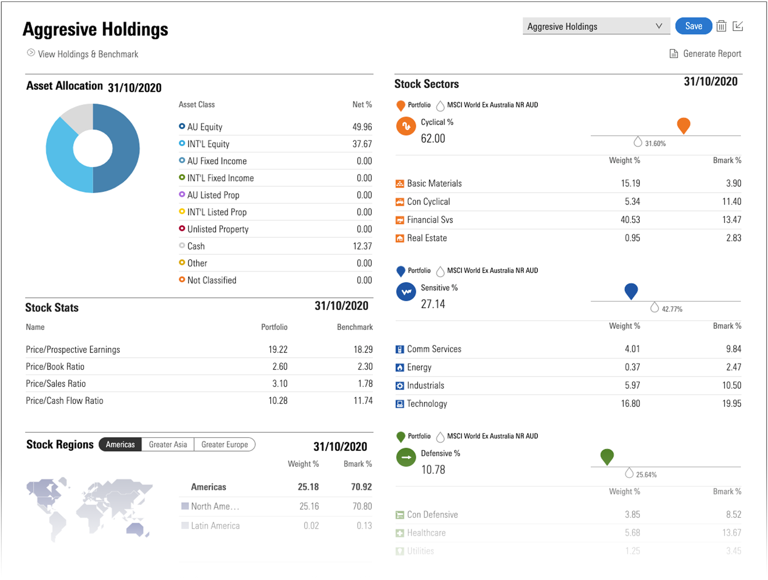Viewport: 768px width, 580px height.
Task: Click the Generate Report link
Action: (x=712, y=54)
